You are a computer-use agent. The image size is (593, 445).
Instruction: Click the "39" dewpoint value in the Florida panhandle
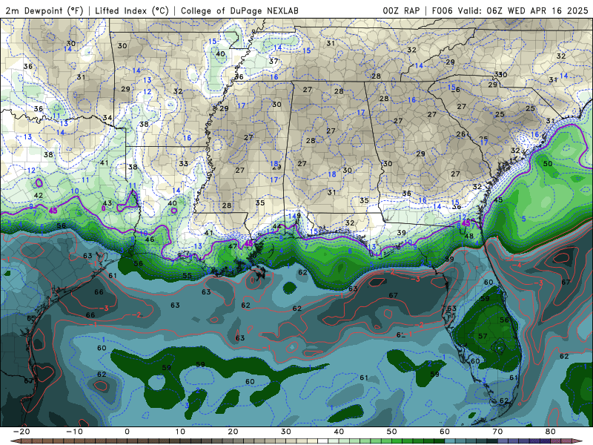[402, 233]
